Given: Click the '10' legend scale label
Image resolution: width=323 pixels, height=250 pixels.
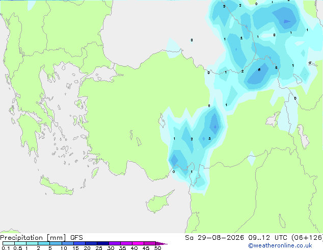Looking at the screenshot, I should tap(64, 248).
